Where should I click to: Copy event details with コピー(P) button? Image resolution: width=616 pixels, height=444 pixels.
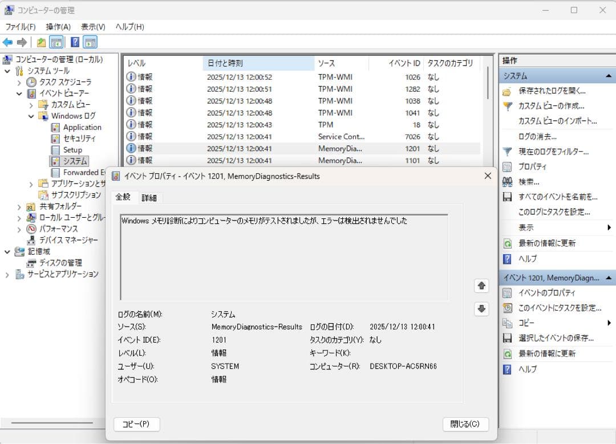coord(136,424)
